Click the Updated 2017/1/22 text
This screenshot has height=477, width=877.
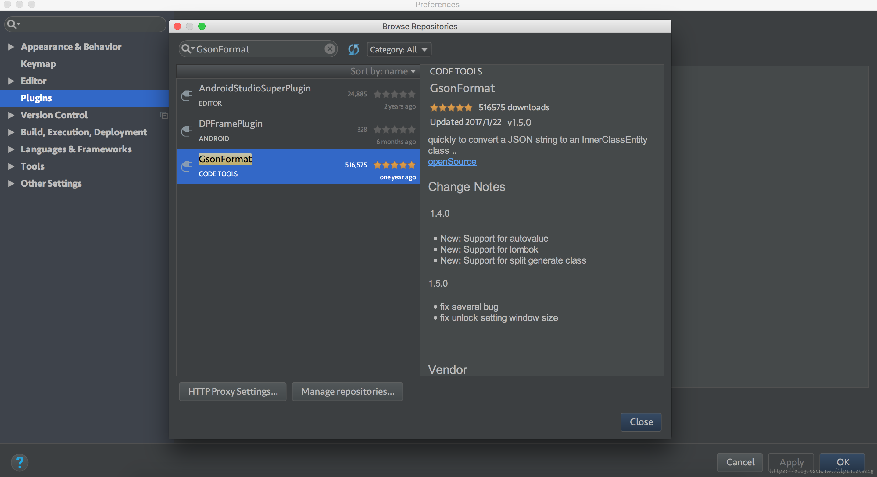pyautogui.click(x=465, y=122)
